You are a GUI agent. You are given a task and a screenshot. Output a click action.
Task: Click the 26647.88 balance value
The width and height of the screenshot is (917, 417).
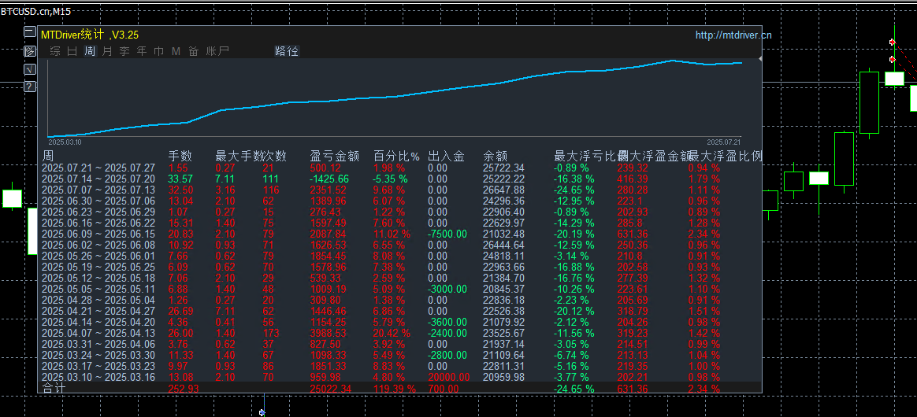coord(503,190)
